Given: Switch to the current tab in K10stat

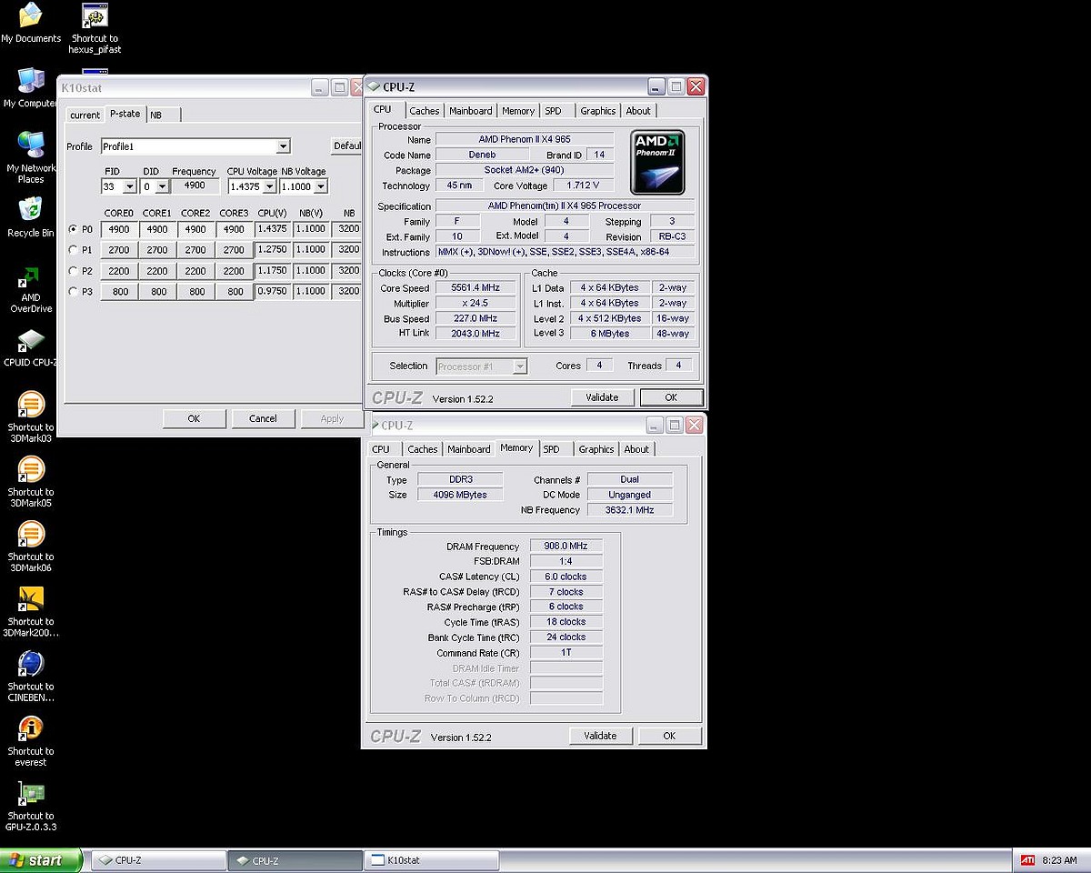Looking at the screenshot, I should point(85,115).
